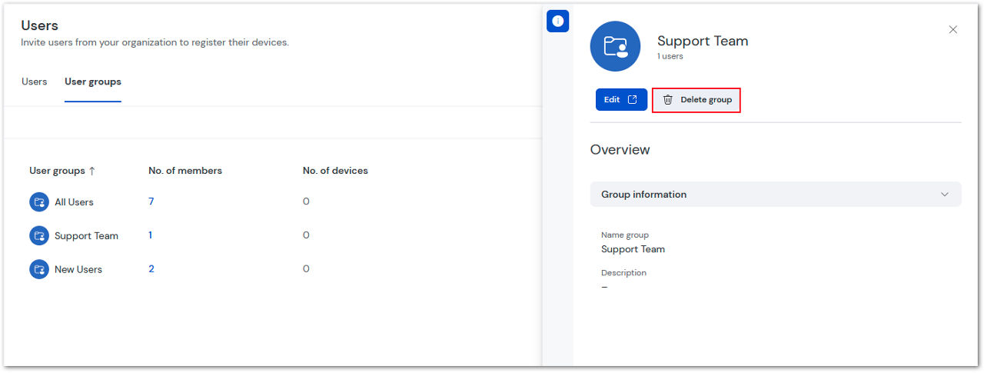Open Support Team member count link 1

(151, 235)
